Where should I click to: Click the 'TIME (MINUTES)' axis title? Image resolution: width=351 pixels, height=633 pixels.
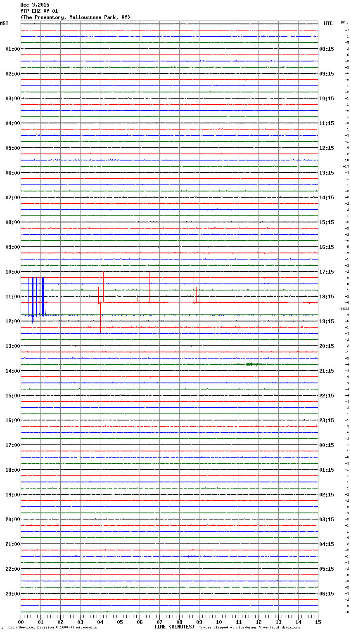coord(174,627)
